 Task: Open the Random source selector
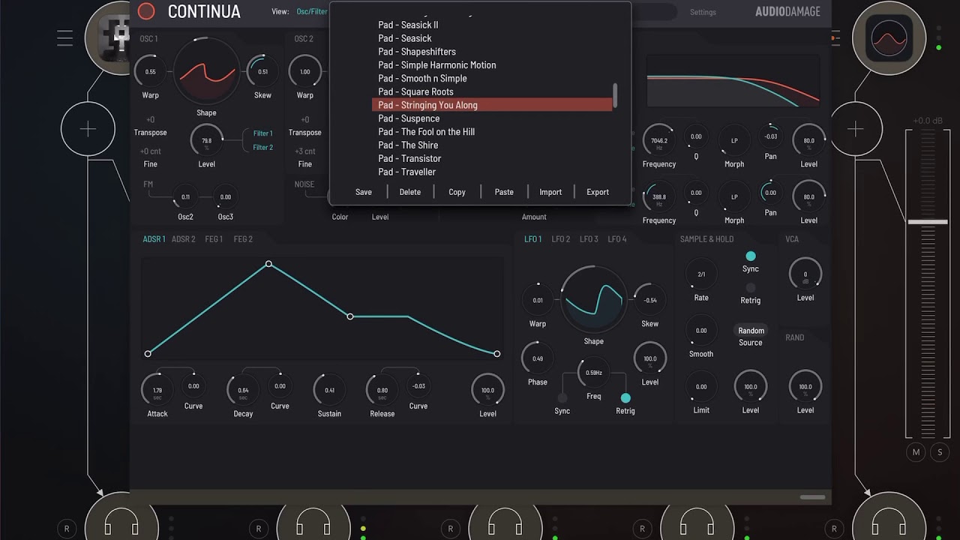(751, 331)
